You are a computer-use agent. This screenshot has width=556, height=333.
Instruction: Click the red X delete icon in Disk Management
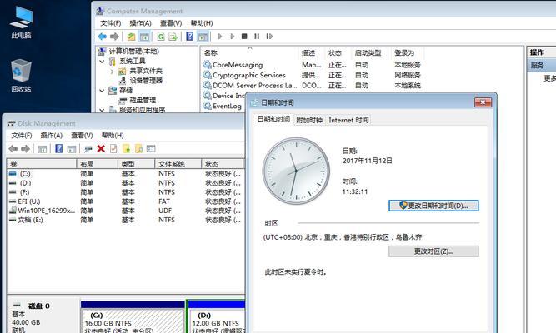pyautogui.click(x=101, y=149)
